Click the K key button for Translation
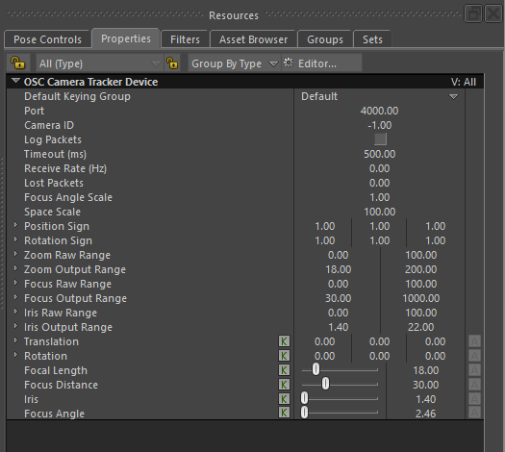Screen dimensions: 505x452 pos(284,341)
